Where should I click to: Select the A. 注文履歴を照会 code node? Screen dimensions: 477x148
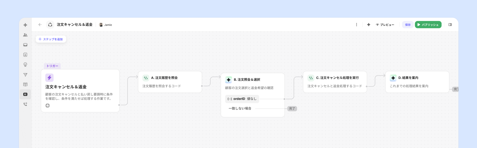[170, 82]
